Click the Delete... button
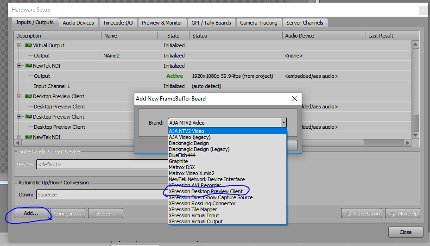430x246 pixels. 105,213
